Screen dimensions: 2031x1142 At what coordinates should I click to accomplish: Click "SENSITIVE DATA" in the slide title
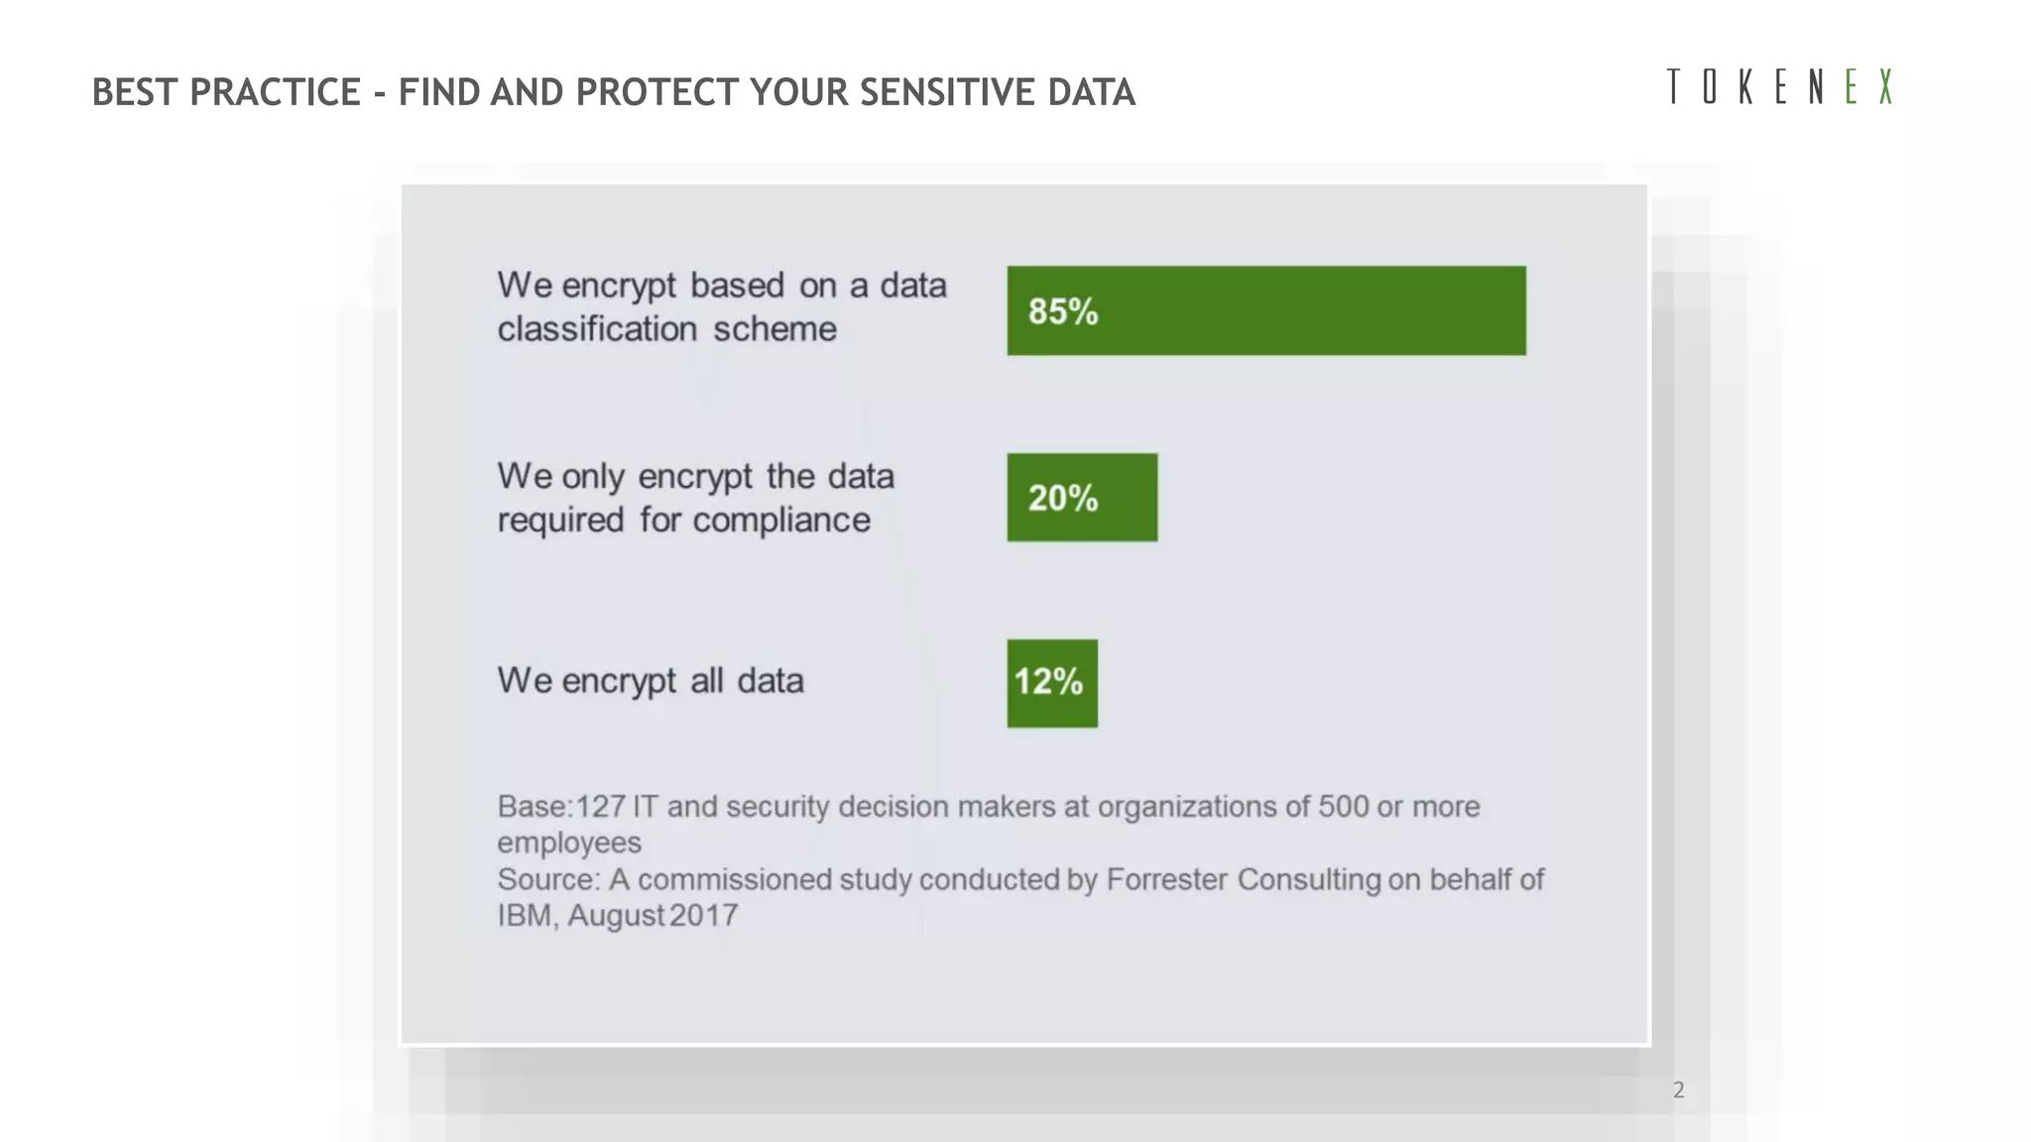[997, 92]
